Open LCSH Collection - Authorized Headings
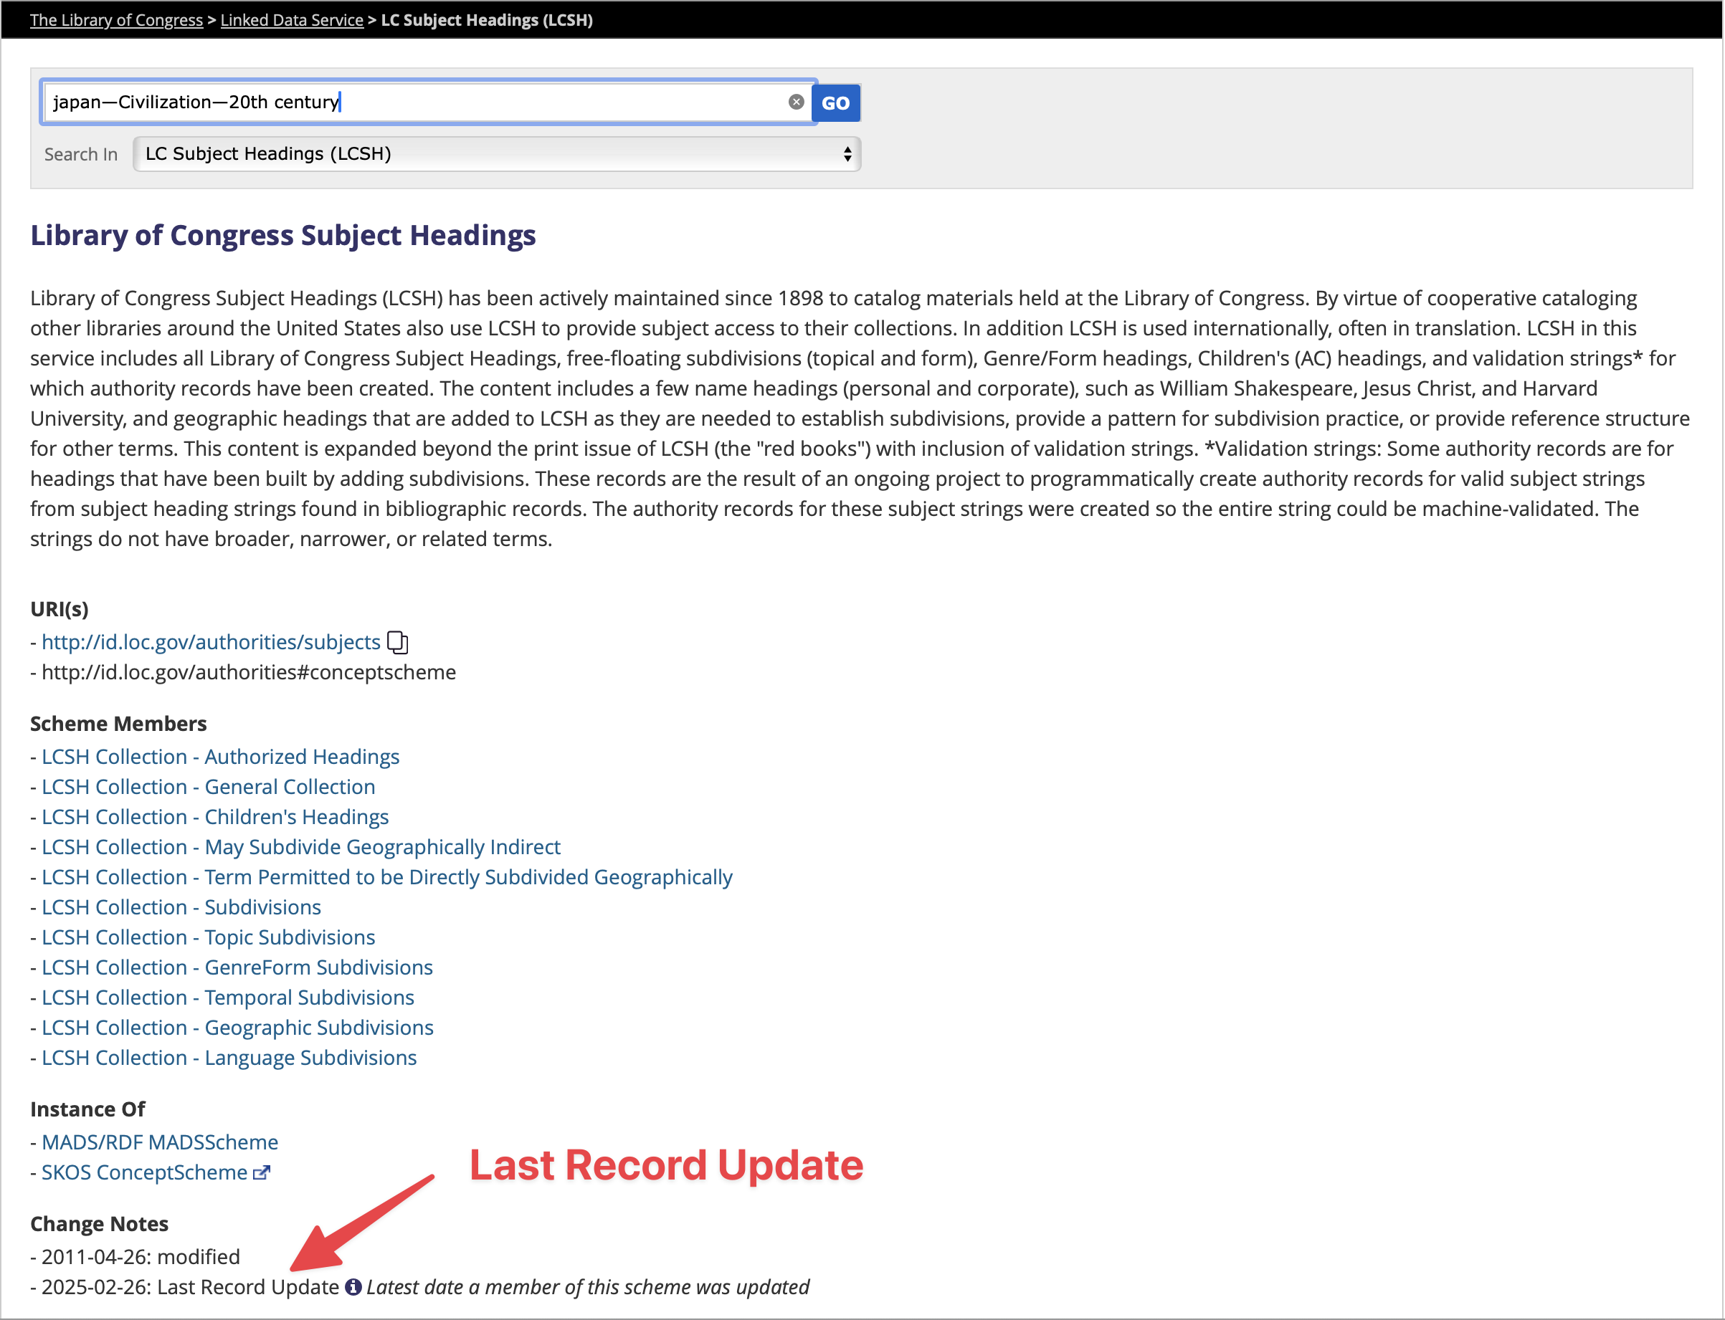 [x=220, y=757]
